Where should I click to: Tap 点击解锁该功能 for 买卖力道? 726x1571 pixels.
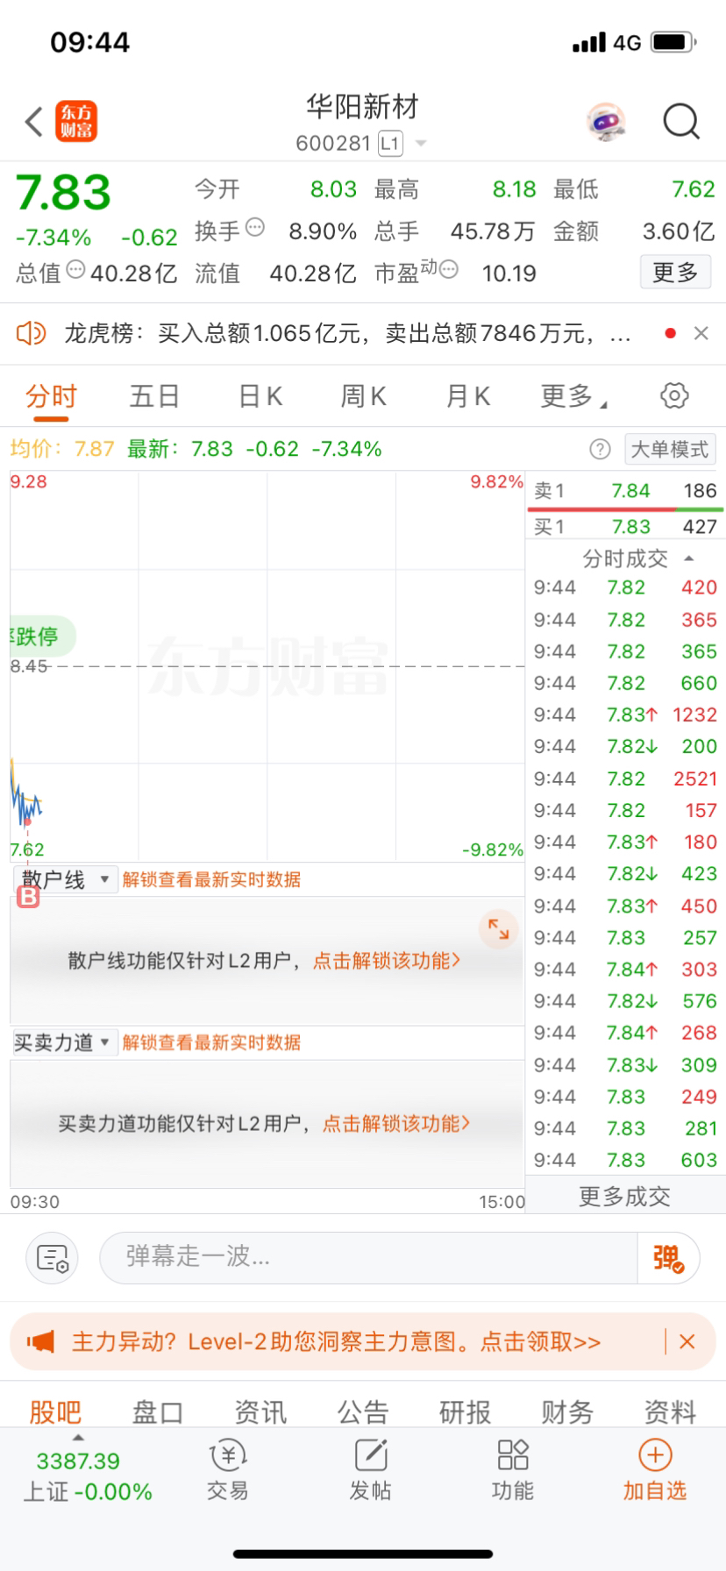click(396, 1124)
